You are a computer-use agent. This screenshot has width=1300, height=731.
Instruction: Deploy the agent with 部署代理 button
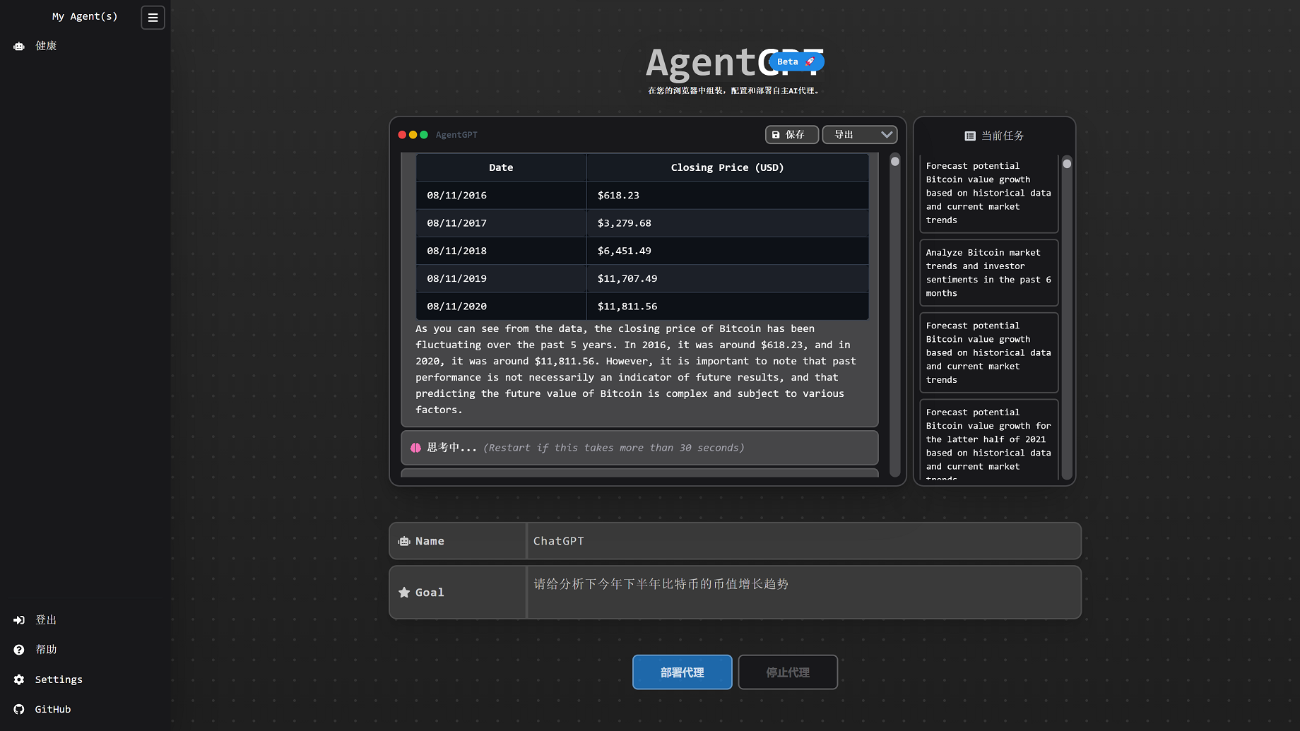[682, 672]
